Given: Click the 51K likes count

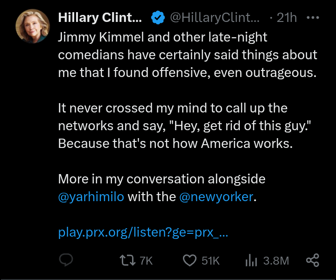Looking at the screenshot, I should [x=210, y=260].
